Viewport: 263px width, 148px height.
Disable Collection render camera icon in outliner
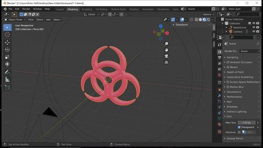[258, 23]
